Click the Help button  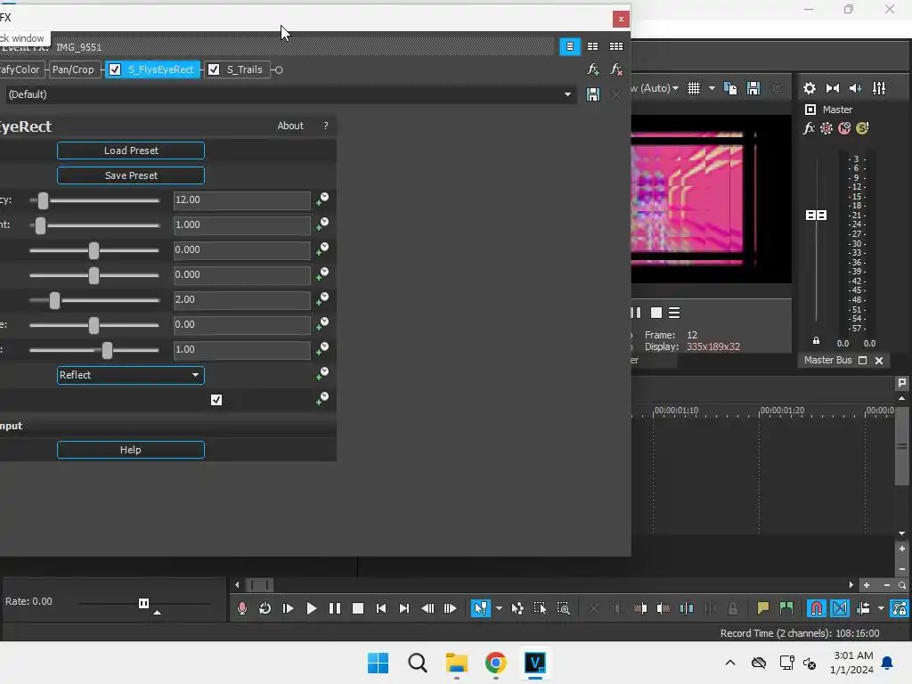(x=131, y=450)
